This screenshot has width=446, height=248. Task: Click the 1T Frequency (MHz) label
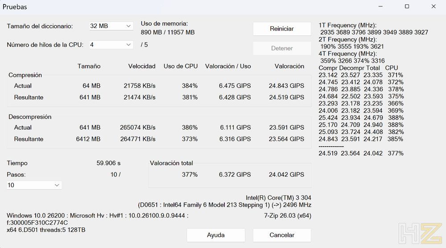pos(347,25)
